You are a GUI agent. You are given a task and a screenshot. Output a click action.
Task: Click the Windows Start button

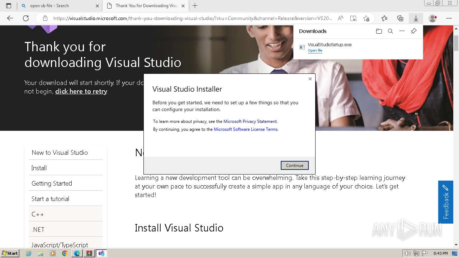pyautogui.click(x=10, y=253)
